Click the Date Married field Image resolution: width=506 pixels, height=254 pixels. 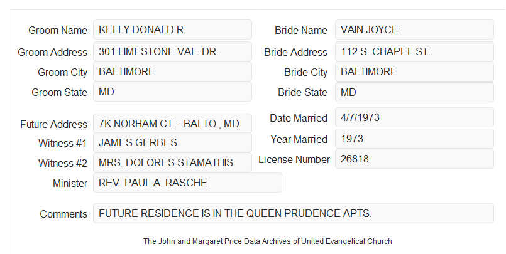414,117
